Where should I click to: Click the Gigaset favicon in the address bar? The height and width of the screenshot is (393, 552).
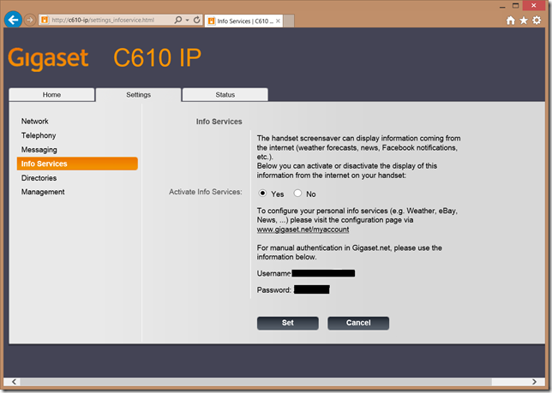(x=45, y=20)
